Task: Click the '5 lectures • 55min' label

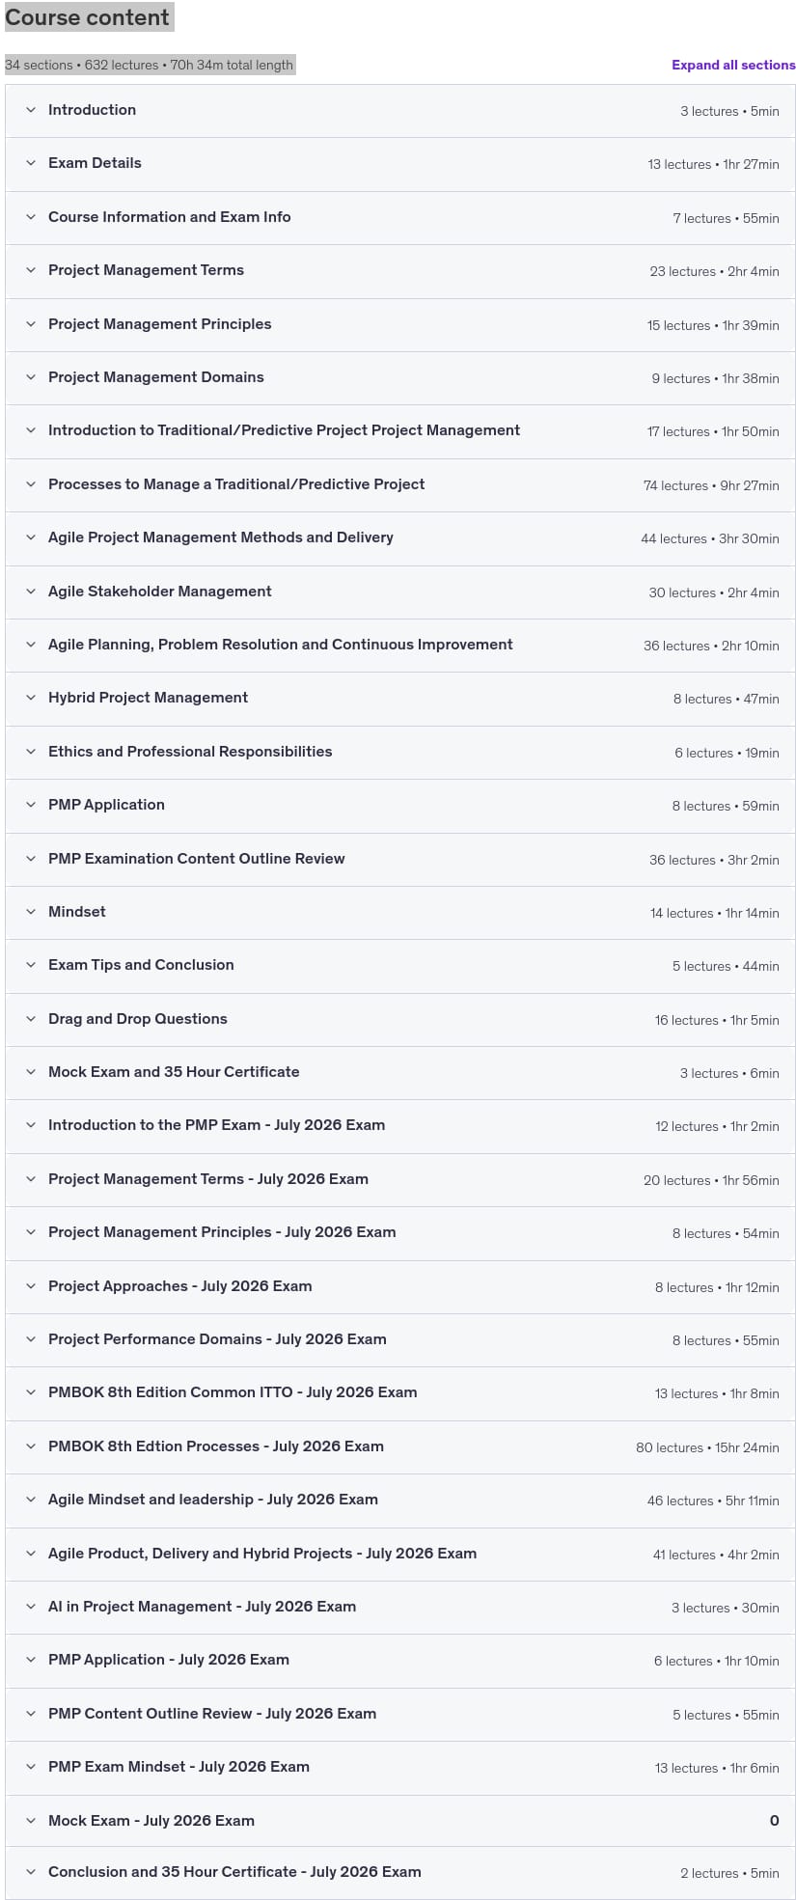Action: click(726, 1715)
